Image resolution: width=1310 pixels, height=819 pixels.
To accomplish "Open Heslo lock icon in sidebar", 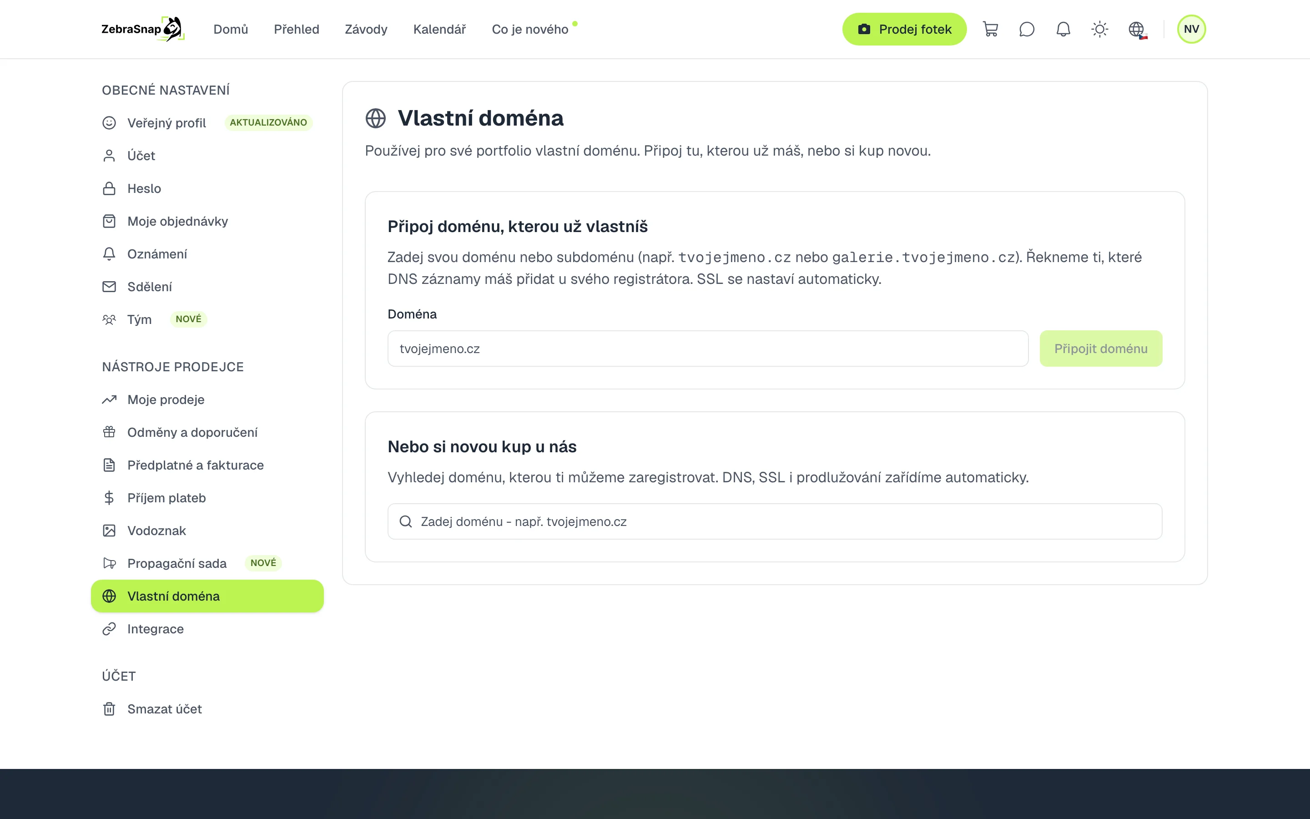I will (109, 188).
